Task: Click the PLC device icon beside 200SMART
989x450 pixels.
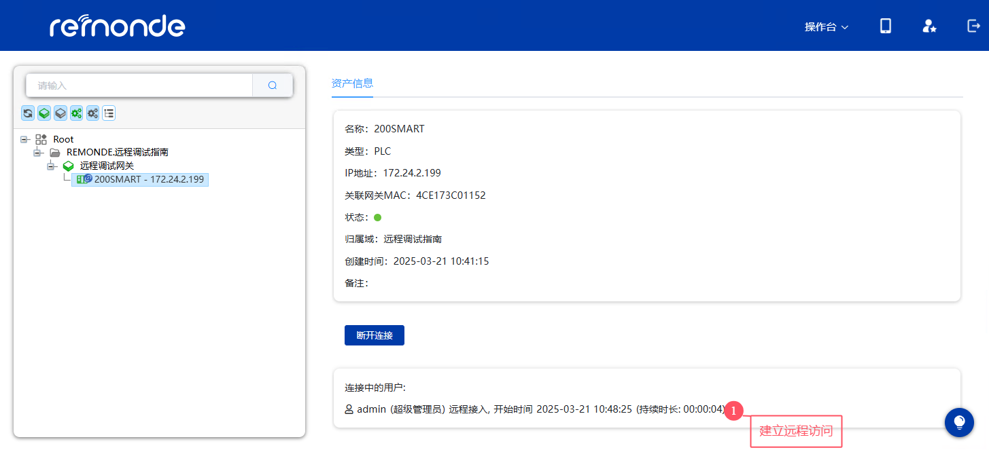Action: point(84,179)
